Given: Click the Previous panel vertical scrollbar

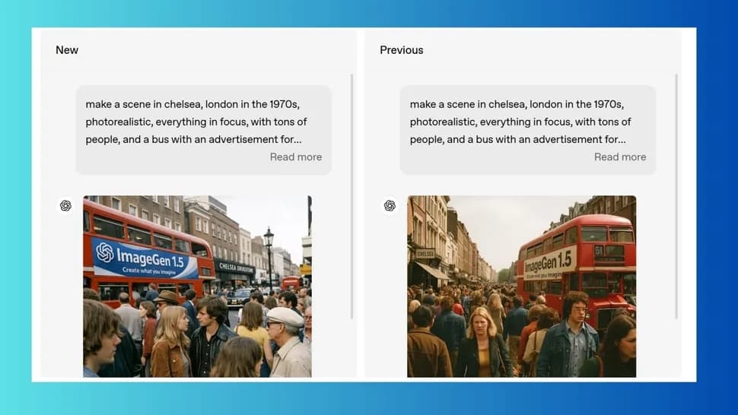Looking at the screenshot, I should 676,196.
